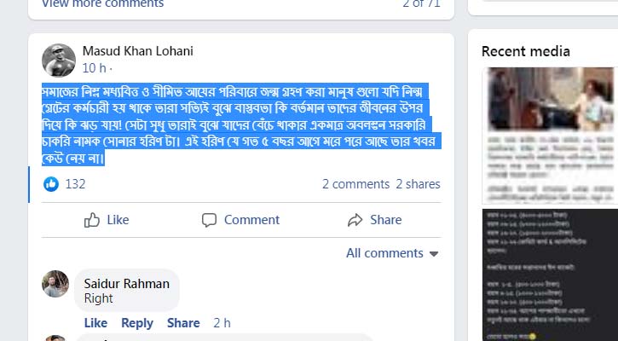This screenshot has height=341, width=618.
Task: Click the blue like reaction icon
Action: point(51,184)
